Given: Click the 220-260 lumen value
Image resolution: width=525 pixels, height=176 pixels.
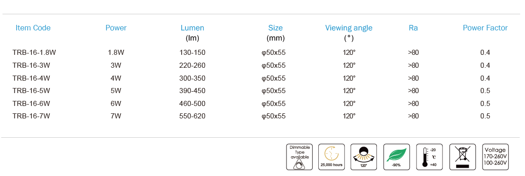Looking at the screenshot, I should tap(192, 65).
